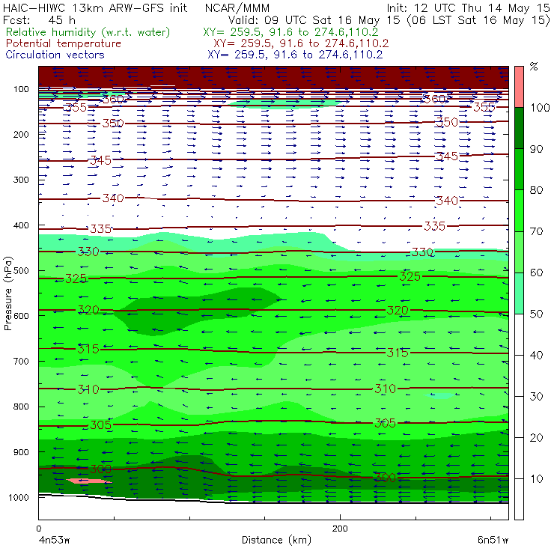
Task: Click the end location label '6n51w'
Action: pyautogui.click(x=493, y=541)
